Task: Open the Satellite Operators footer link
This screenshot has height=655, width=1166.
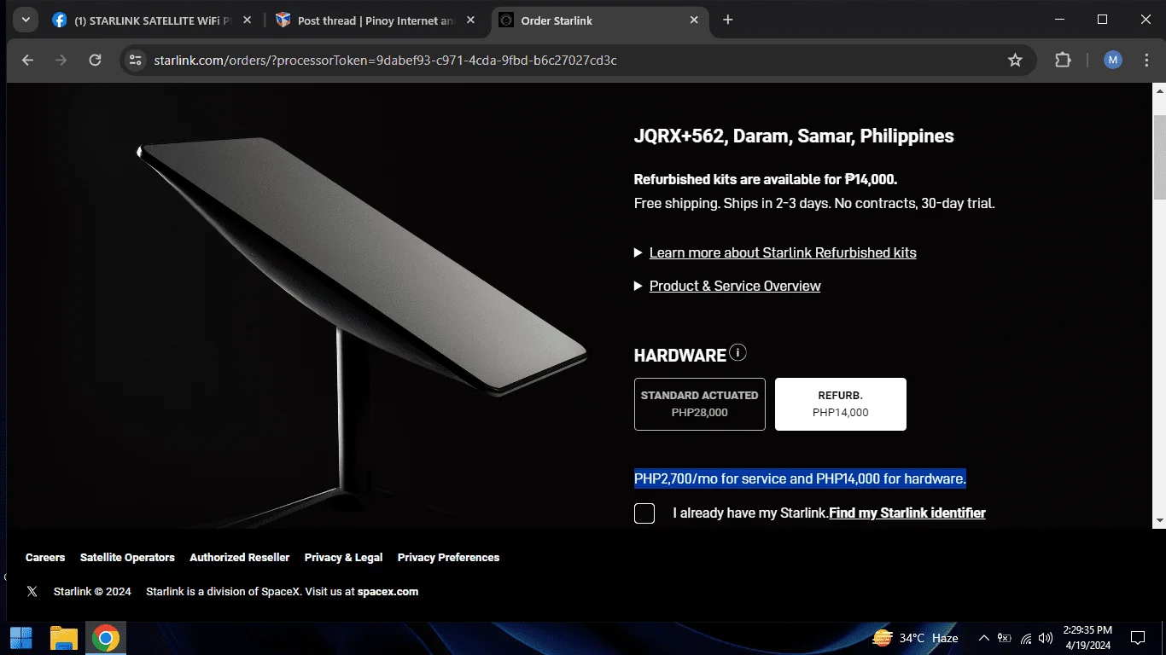Action: point(127,557)
